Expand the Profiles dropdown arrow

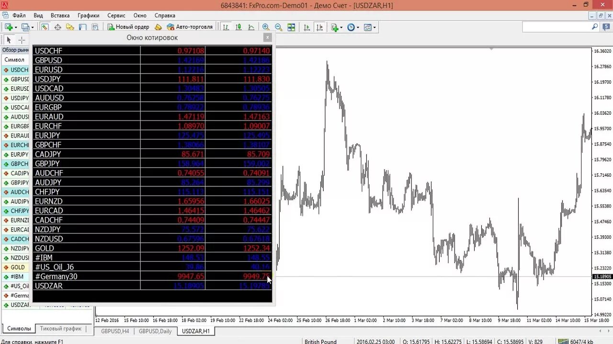point(32,28)
